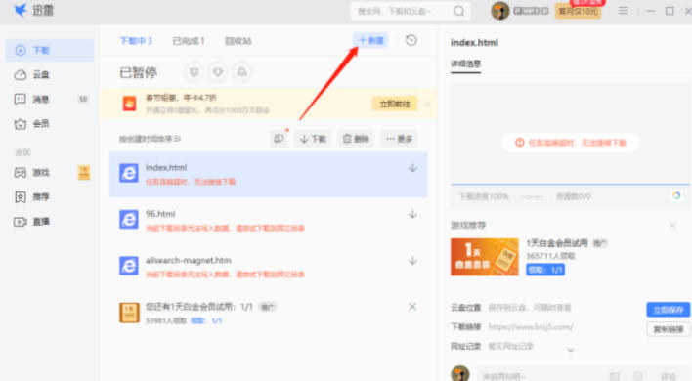Viewport: 692px width, 381px height.
Task: Open the 云盘 cloud drive section
Action: click(32, 74)
